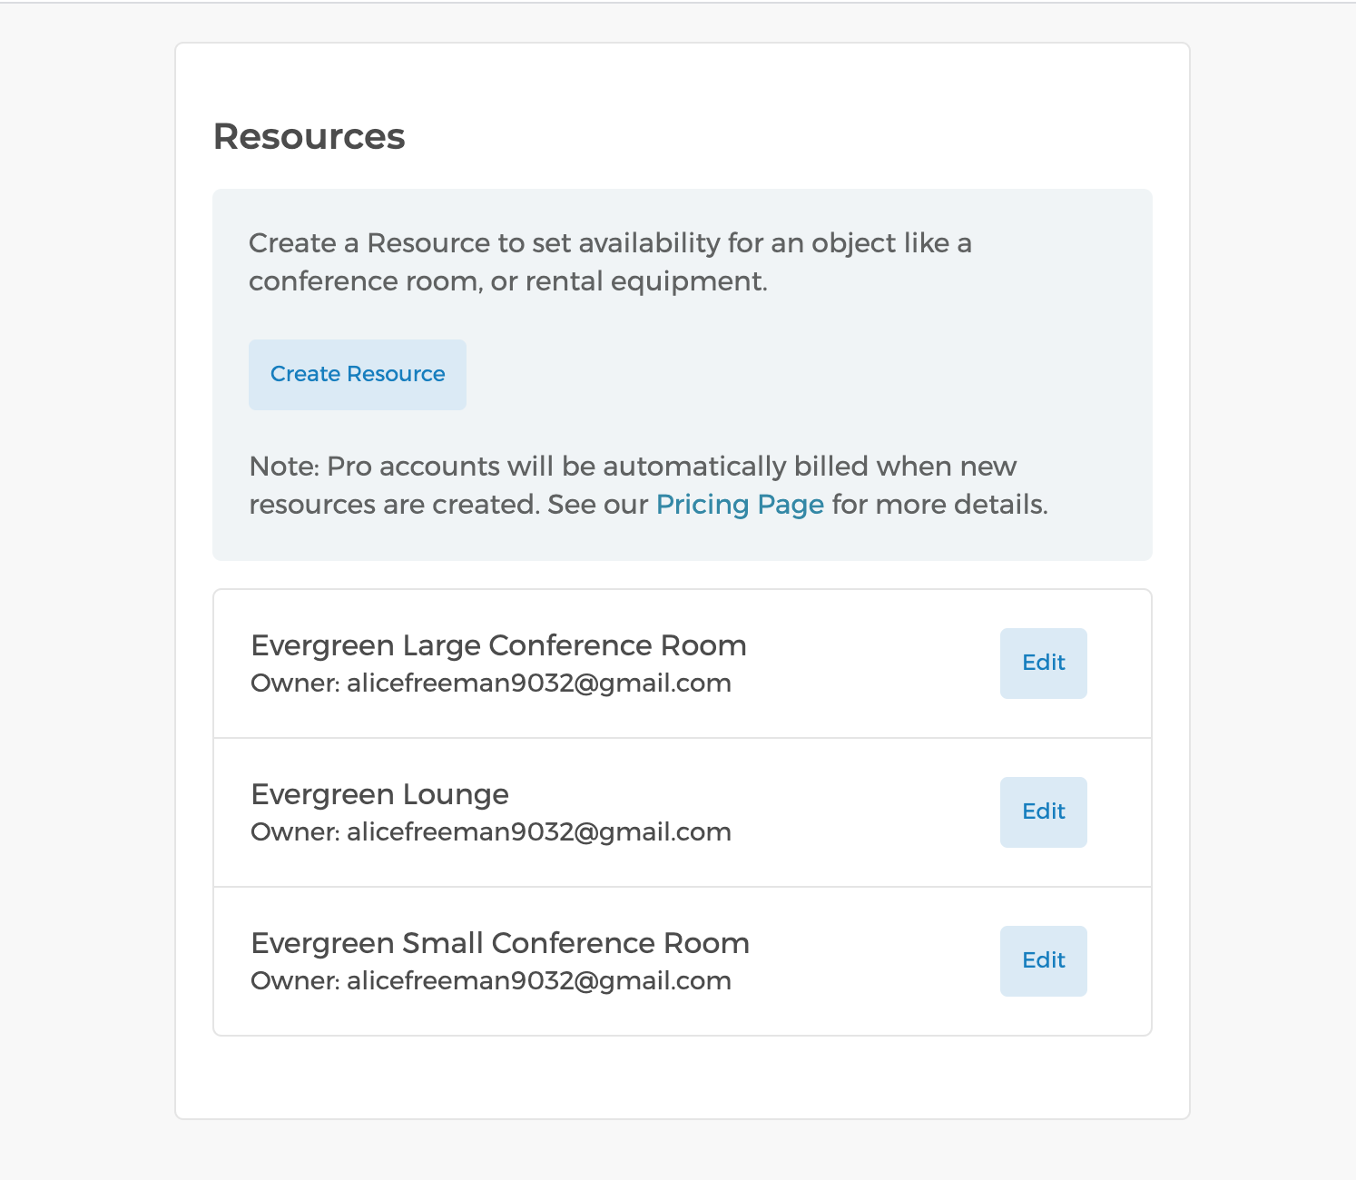Click owner email under Evergreen Large Conference Room
Viewport: 1356px width, 1180px height.
(539, 683)
